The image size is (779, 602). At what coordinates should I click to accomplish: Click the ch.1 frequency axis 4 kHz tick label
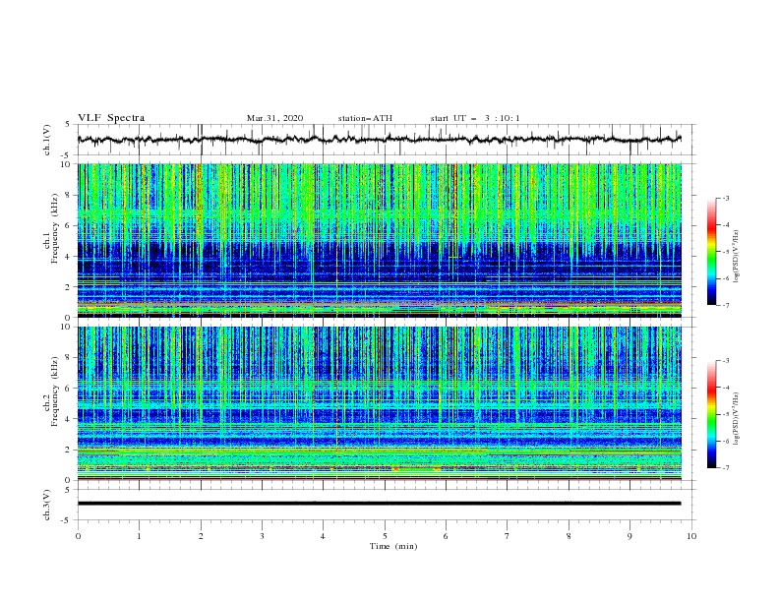click(x=68, y=257)
